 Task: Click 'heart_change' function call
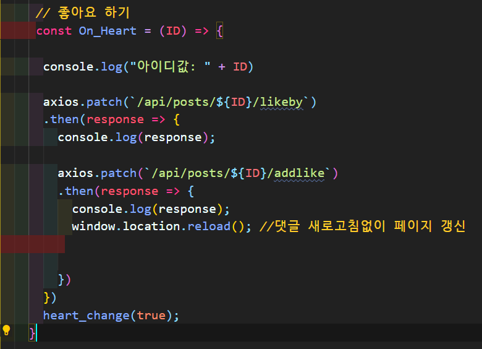tap(87, 316)
